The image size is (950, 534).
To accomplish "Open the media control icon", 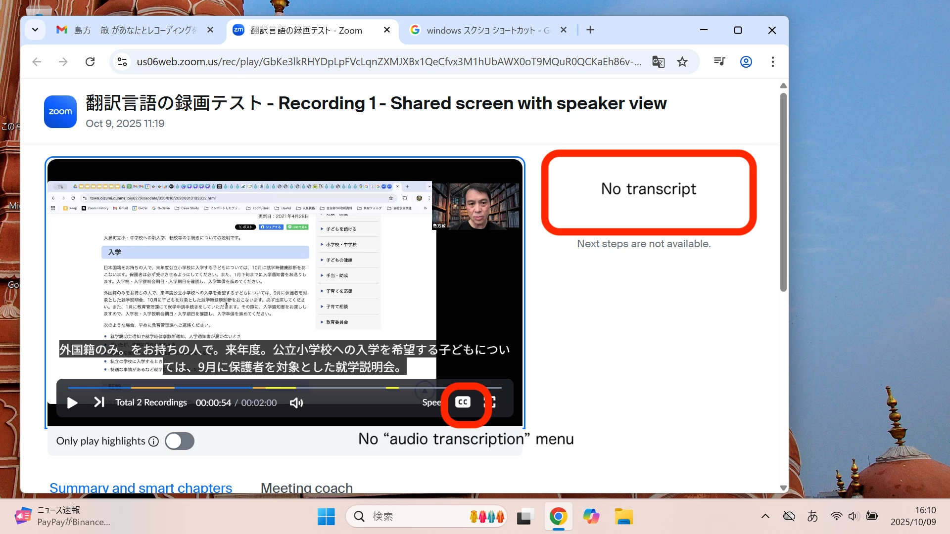I will [x=719, y=62].
